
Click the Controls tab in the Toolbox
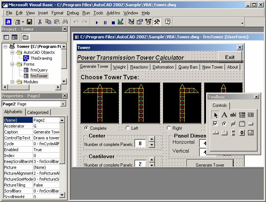click(x=220, y=105)
